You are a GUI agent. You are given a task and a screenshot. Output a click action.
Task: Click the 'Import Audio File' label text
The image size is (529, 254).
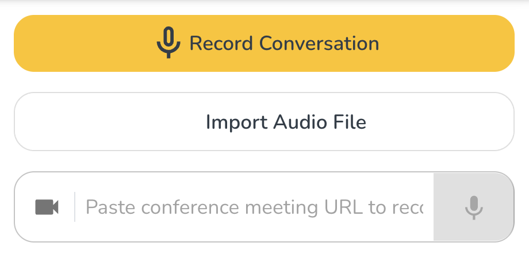point(286,122)
